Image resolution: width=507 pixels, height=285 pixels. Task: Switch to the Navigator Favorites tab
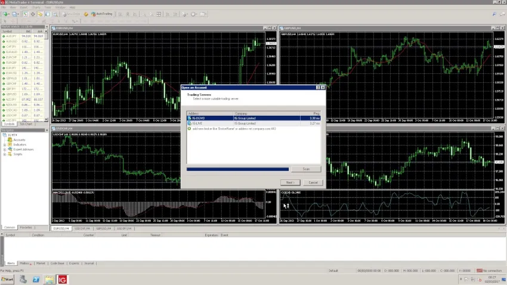(x=26, y=228)
